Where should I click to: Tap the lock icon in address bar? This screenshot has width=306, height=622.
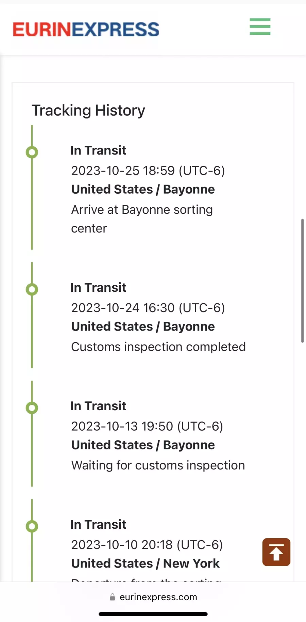pyautogui.click(x=113, y=597)
